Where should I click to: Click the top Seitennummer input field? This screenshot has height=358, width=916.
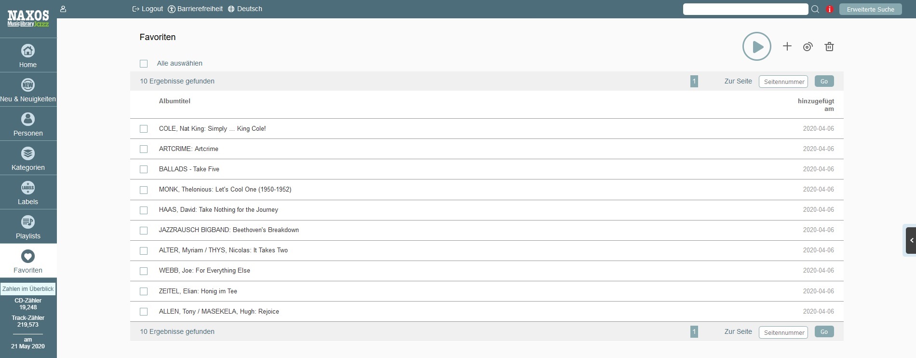[x=783, y=82]
